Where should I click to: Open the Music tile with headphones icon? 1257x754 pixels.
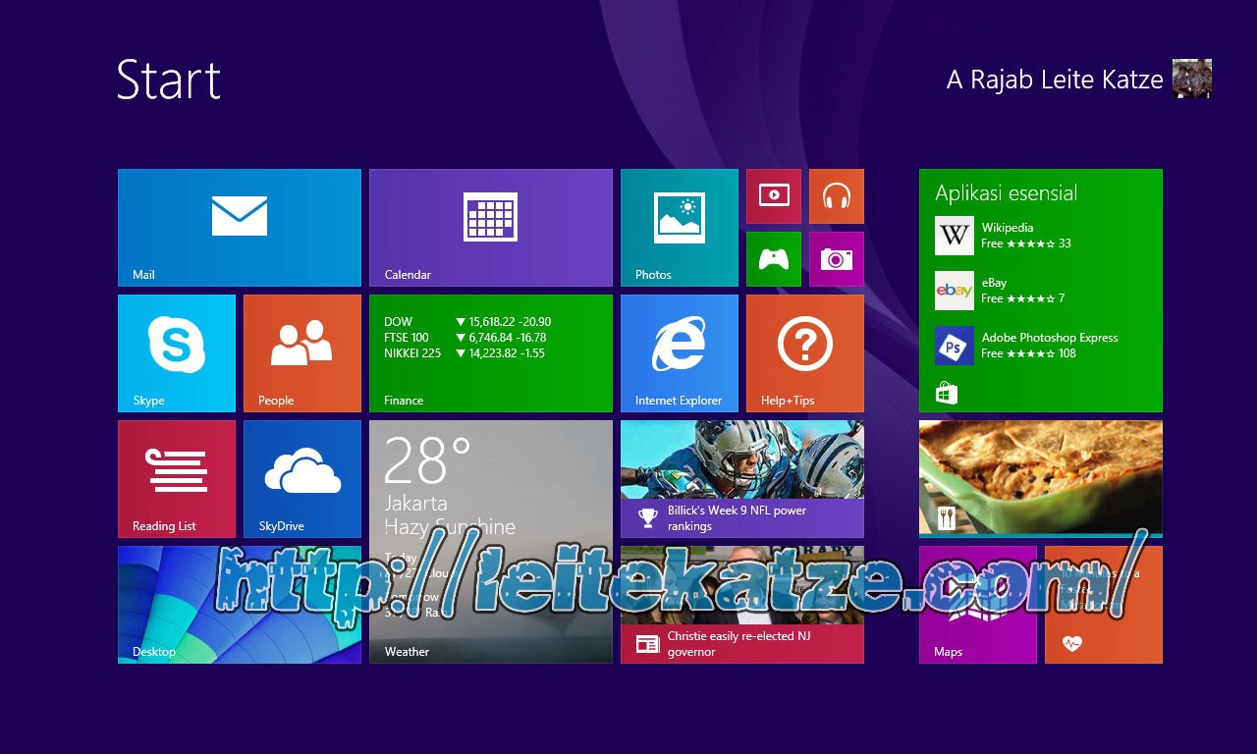click(837, 196)
